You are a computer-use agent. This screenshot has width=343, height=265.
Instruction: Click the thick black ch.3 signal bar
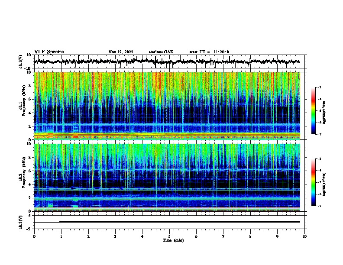click(x=180, y=222)
